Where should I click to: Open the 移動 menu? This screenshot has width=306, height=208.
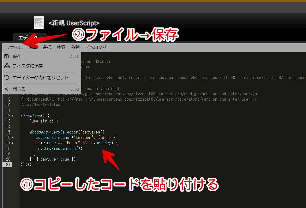75,47
